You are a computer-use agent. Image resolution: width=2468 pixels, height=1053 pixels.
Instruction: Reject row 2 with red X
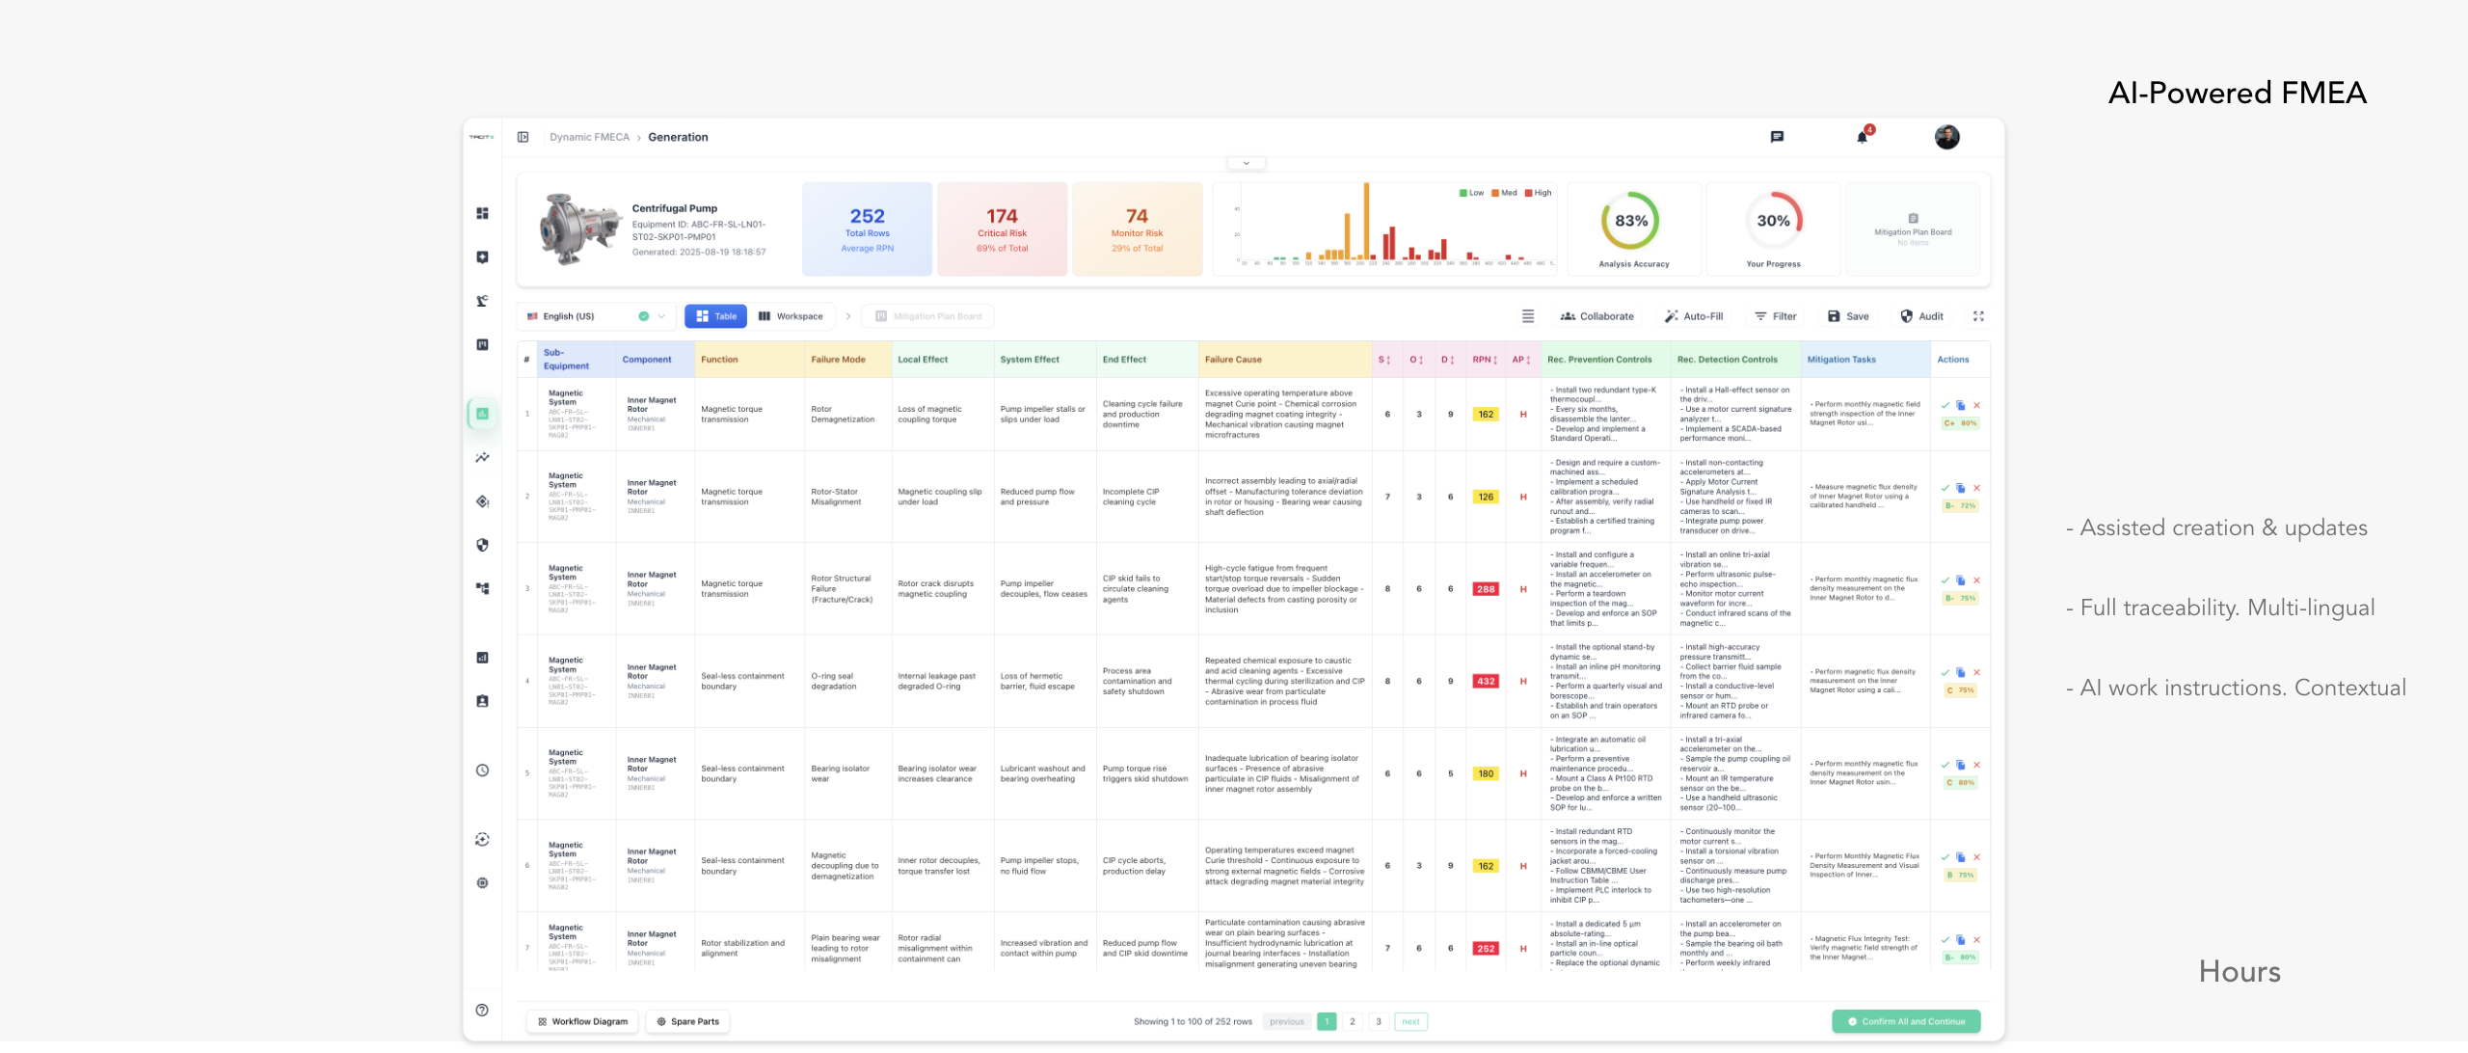tap(1976, 488)
